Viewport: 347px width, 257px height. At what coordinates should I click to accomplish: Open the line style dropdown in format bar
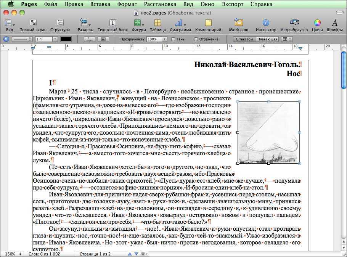pos(22,39)
